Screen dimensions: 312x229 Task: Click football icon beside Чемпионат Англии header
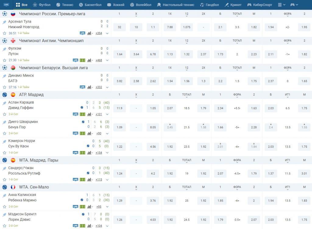tap(5, 41)
